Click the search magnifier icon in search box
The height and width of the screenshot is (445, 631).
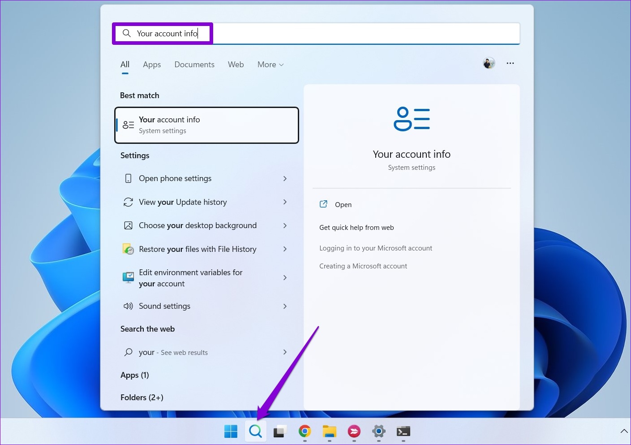tap(127, 33)
